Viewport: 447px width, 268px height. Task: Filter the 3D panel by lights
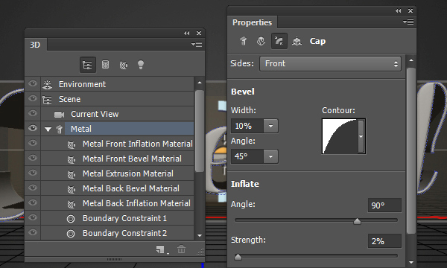click(x=141, y=65)
